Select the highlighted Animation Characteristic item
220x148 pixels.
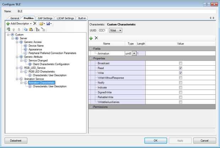coord(42,83)
